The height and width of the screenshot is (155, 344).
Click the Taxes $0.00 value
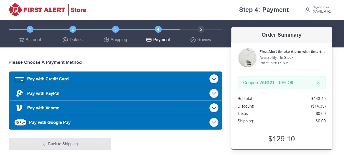(x=321, y=114)
